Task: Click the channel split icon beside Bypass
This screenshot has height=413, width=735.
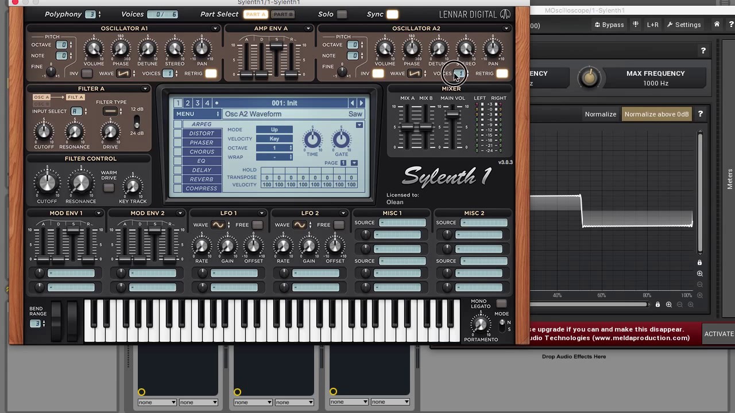Action: pos(636,25)
